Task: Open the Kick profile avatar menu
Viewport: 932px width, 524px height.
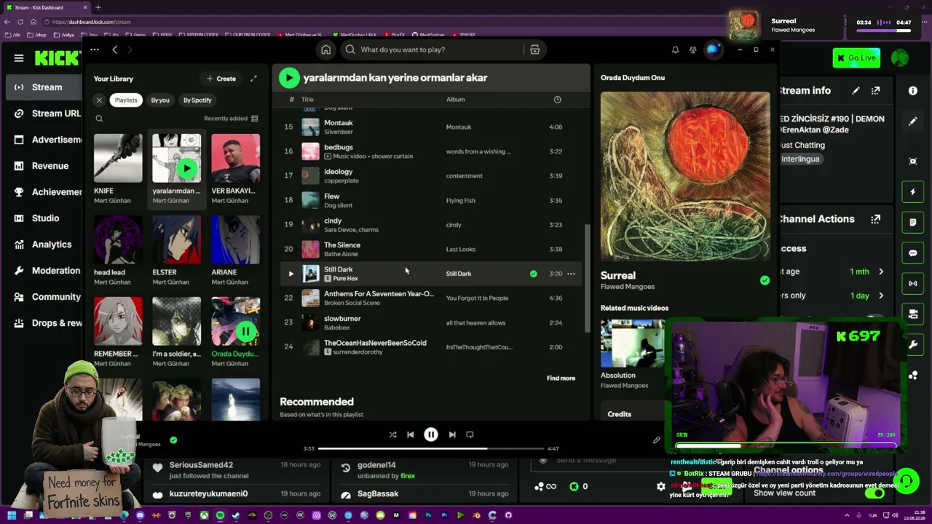Action: point(900,57)
